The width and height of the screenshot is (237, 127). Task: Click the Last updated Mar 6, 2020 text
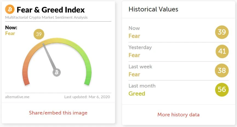click(x=87, y=97)
